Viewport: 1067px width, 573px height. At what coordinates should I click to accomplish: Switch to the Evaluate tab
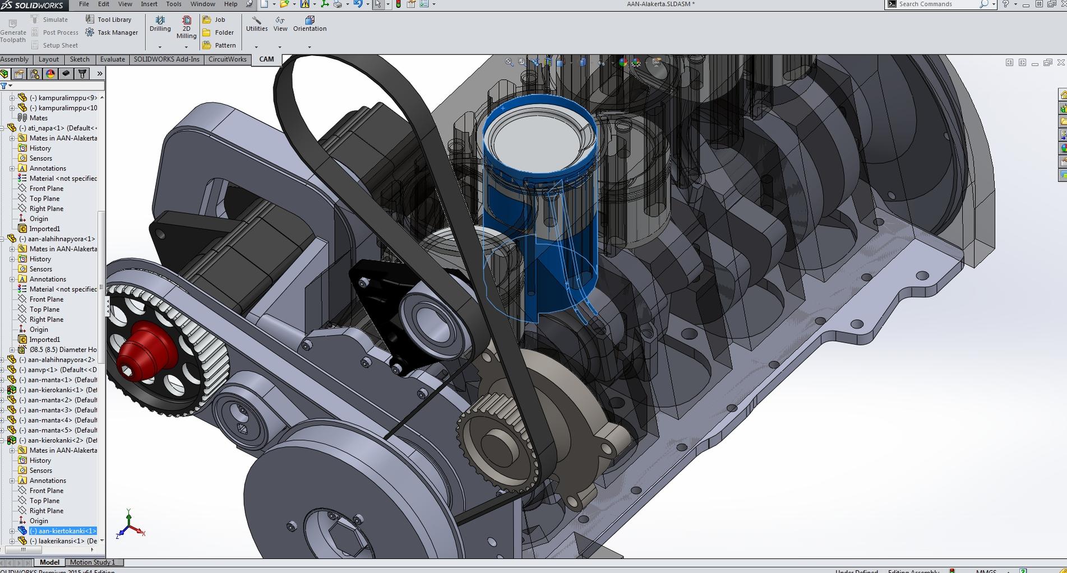[x=112, y=59]
